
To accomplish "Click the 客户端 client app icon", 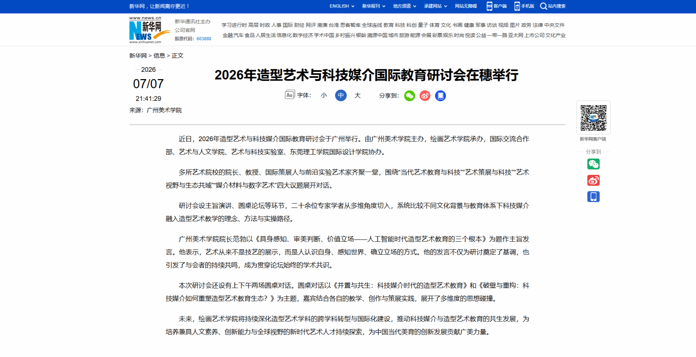I will [x=489, y=6].
